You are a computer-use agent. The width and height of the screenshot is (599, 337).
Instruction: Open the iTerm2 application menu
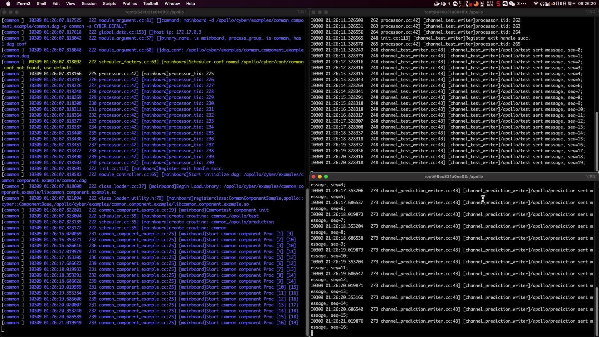click(x=23, y=4)
